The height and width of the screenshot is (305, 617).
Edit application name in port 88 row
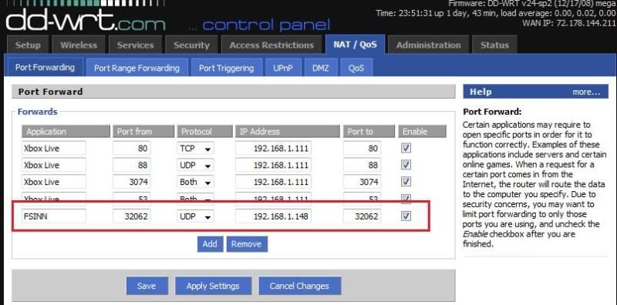click(54, 166)
